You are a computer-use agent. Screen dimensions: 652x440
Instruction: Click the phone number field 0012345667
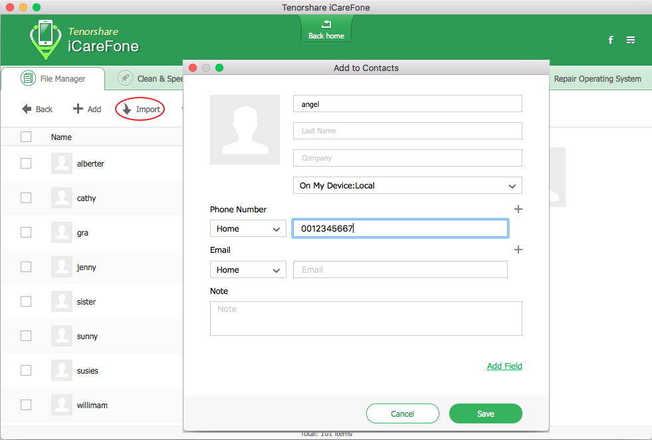coord(400,228)
